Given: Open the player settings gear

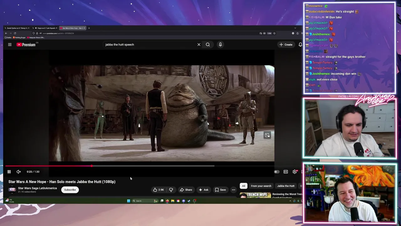Looking at the screenshot, I should (295, 172).
